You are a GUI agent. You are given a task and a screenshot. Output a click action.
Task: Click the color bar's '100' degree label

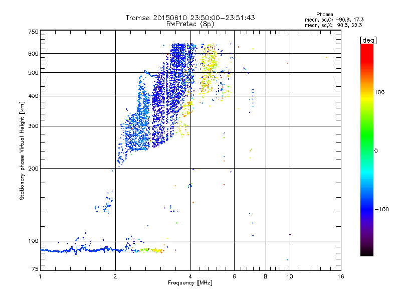pyautogui.click(x=379, y=92)
